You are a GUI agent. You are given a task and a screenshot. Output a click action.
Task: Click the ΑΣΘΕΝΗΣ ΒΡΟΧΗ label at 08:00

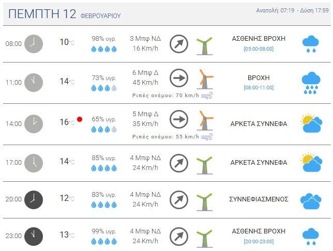(259, 39)
